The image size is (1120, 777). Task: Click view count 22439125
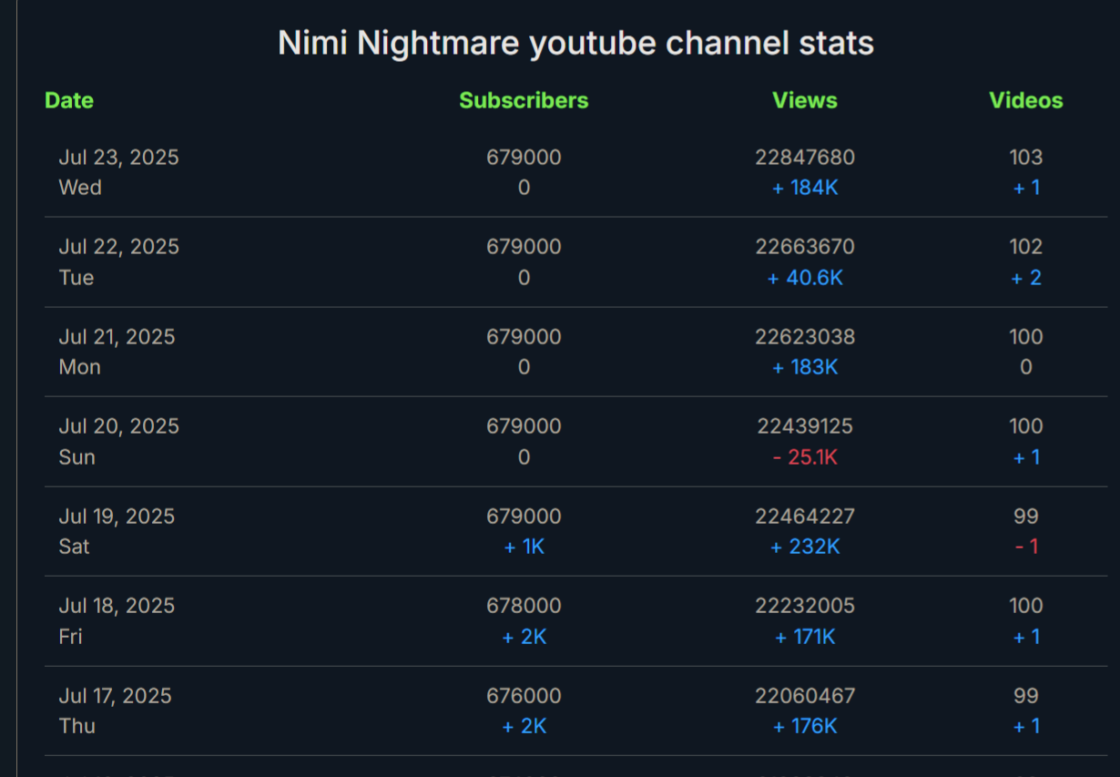click(x=805, y=426)
